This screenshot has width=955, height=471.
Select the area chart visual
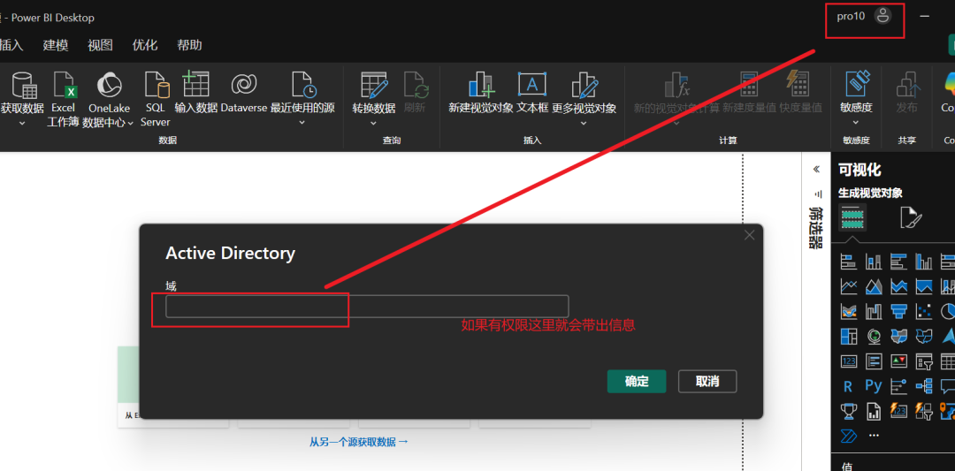tap(874, 286)
